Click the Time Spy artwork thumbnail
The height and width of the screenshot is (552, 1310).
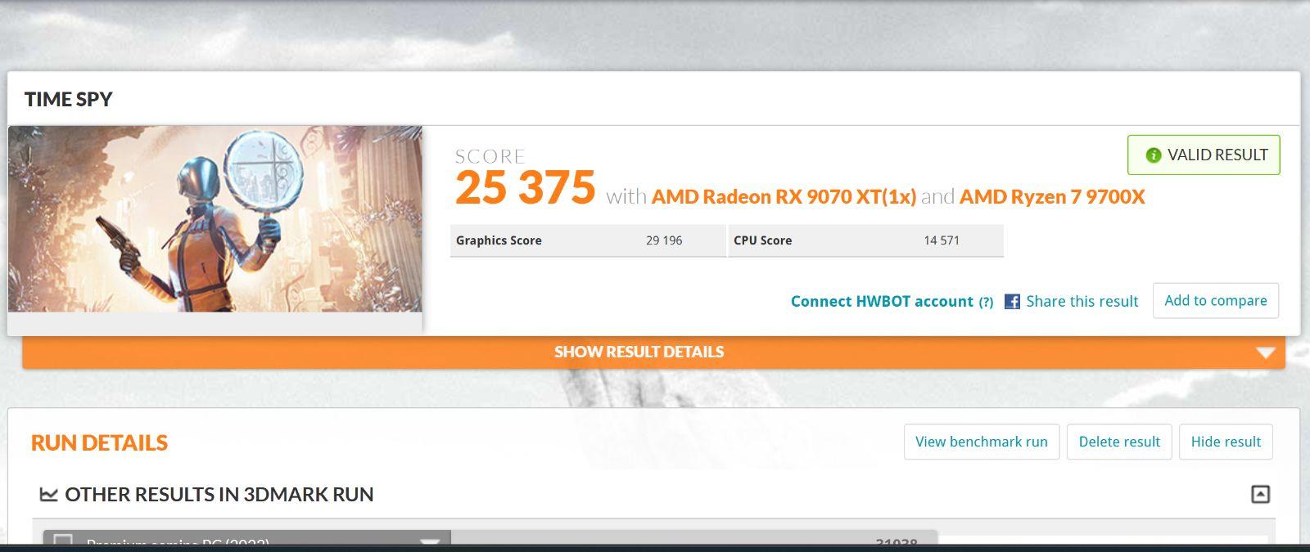point(215,218)
